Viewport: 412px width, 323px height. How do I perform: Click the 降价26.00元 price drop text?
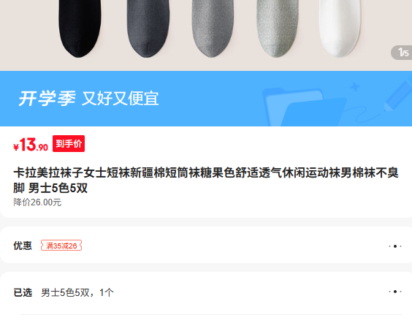click(x=37, y=202)
